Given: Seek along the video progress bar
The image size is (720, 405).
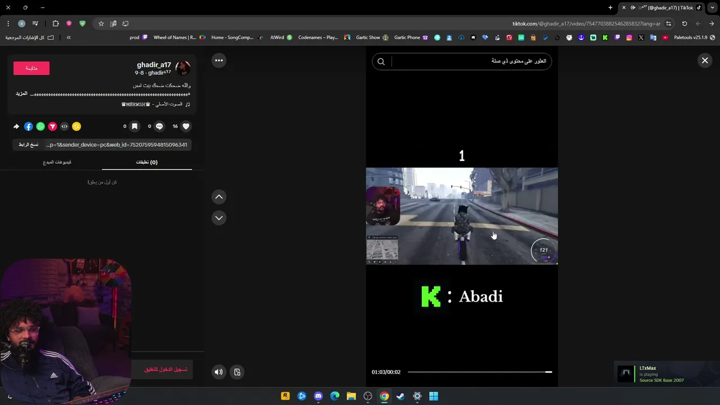Looking at the screenshot, I should [x=480, y=372].
